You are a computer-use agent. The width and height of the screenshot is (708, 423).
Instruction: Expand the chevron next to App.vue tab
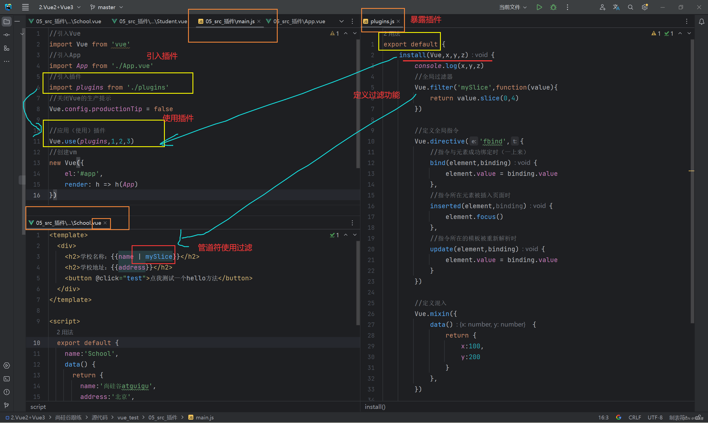click(341, 21)
